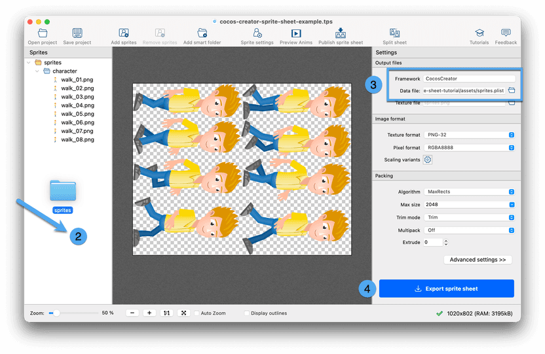Image resolution: width=545 pixels, height=354 pixels.
Task: Add sprites to the sheet
Action: [124, 37]
